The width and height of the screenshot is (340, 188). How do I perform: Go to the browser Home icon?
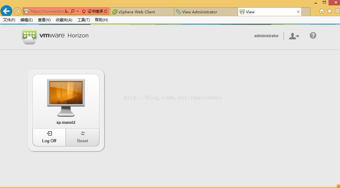click(x=322, y=11)
